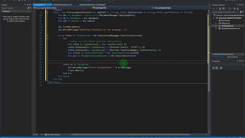Click 'doc.LockDocument()' code text
Screen dimensions: 245x138
(x=69, y=27)
